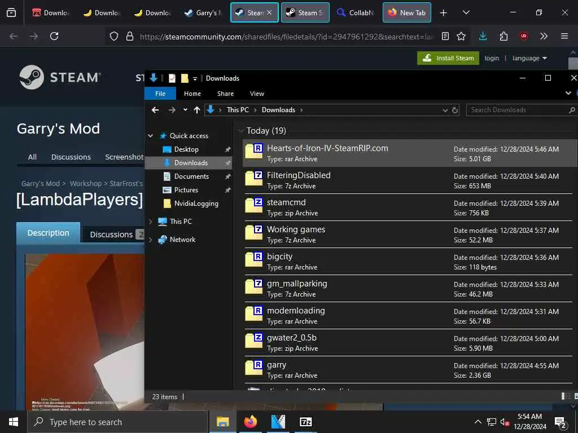The height and width of the screenshot is (433, 578).
Task: Select Pictures in Quick access
Action: click(x=186, y=190)
